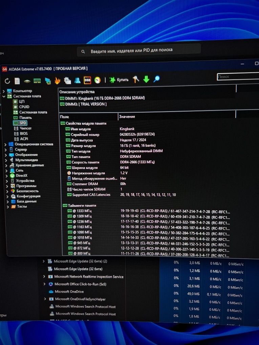Image resolution: width=259 pixels, height=345 pixels.
Task: Focus the Поиск search field in AIDA64
Action: click(x=238, y=76)
